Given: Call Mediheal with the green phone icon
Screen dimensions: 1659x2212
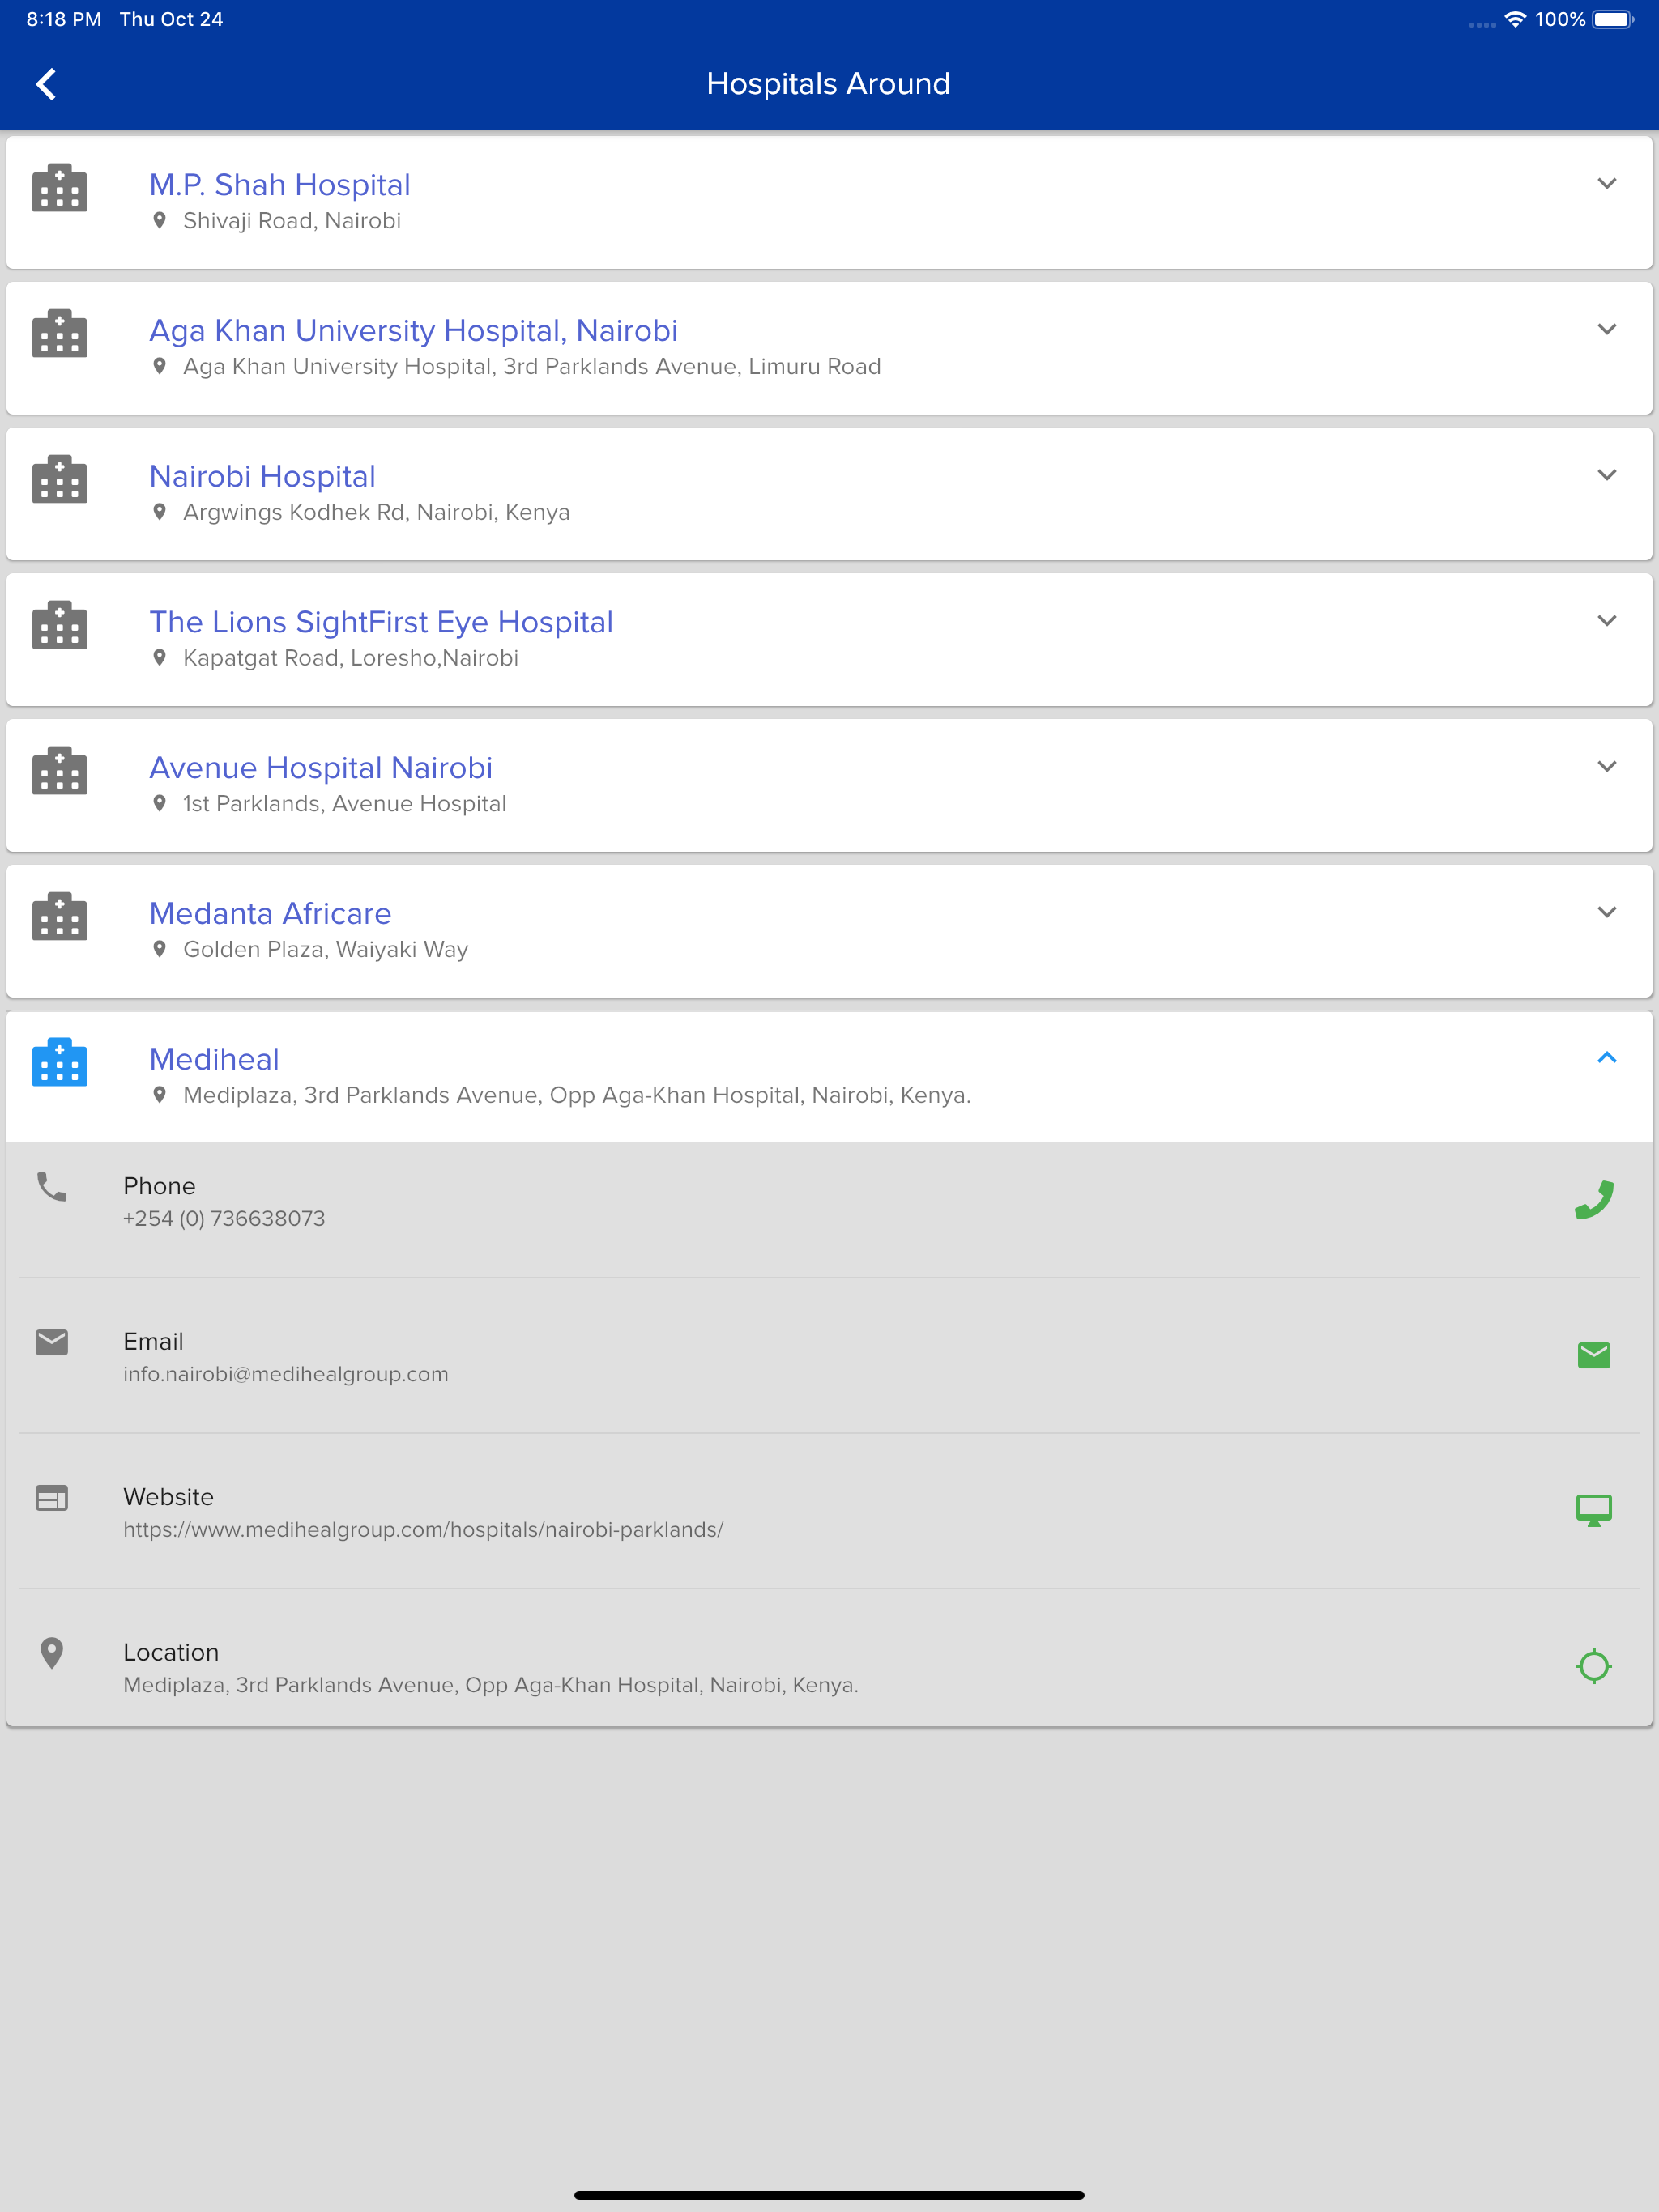Looking at the screenshot, I should pos(1594,1200).
